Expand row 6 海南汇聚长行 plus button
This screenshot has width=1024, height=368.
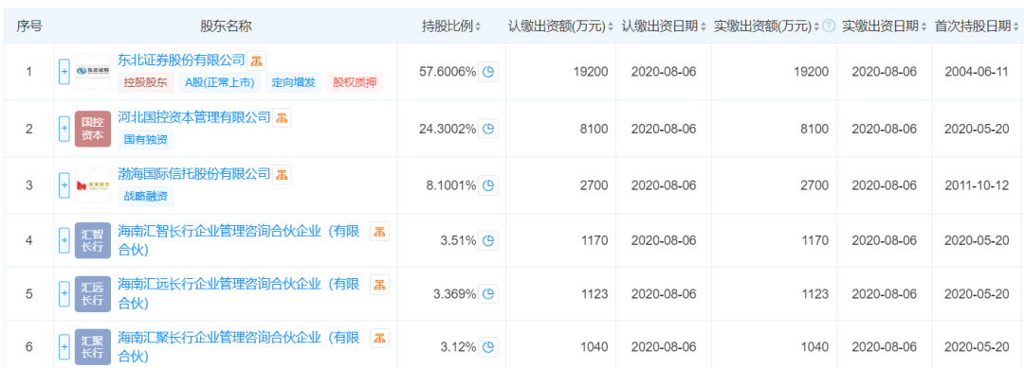[64, 347]
